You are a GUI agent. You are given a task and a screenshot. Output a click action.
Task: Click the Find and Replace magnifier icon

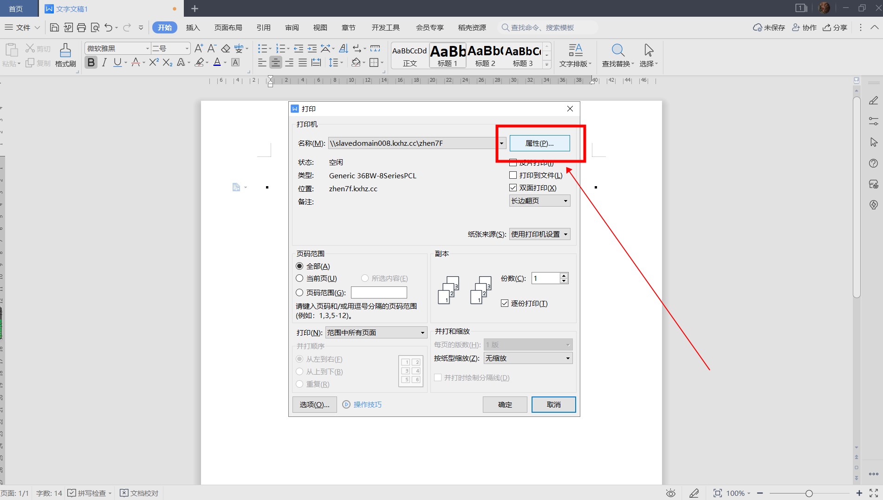click(x=617, y=51)
